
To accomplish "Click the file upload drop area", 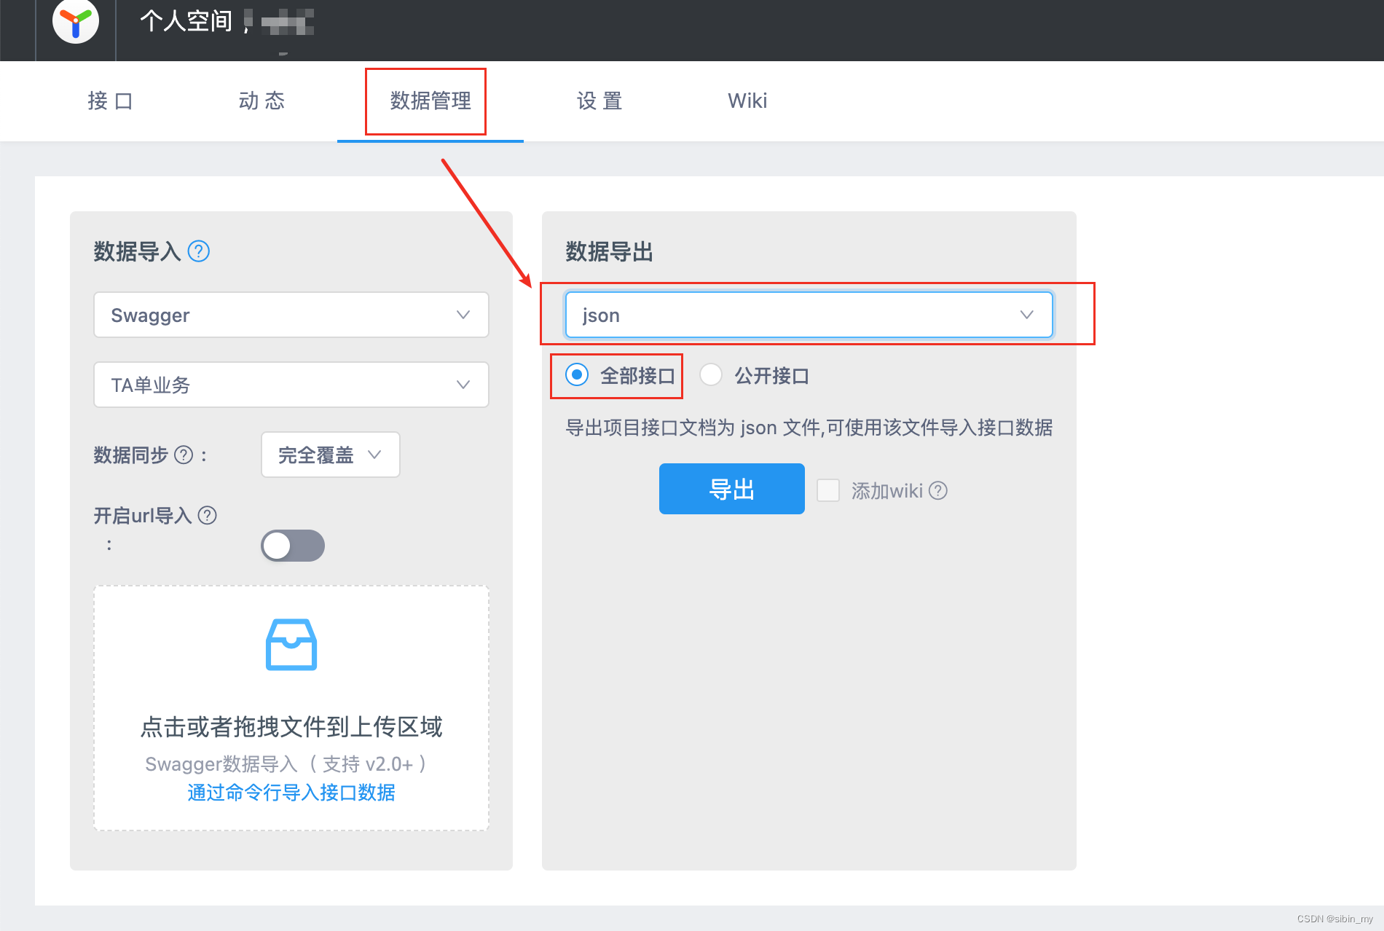I will tap(291, 707).
